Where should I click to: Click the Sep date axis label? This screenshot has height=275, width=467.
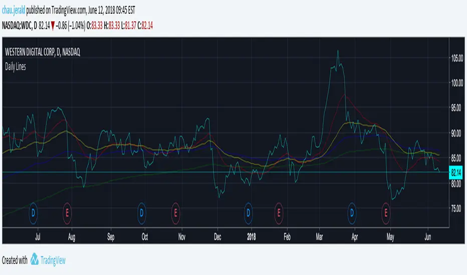[x=111, y=237]
